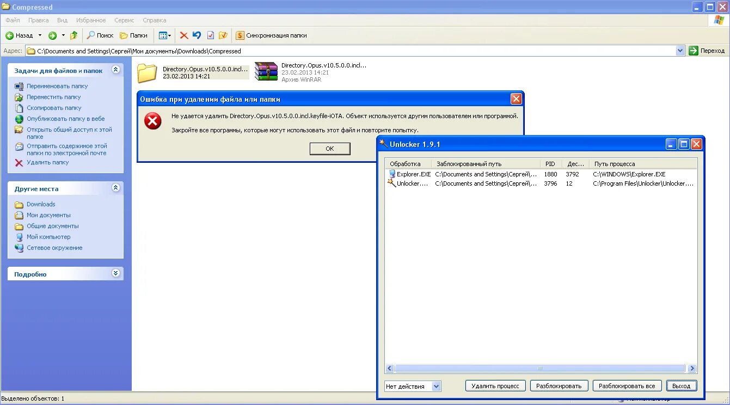
Task: Click Unlocker horizontal scrollbar right arrow
Action: coord(692,369)
